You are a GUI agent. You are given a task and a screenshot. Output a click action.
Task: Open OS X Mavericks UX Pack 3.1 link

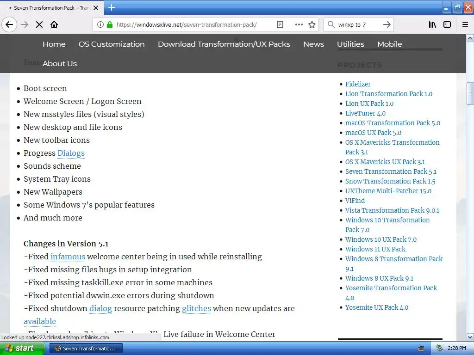click(x=385, y=162)
